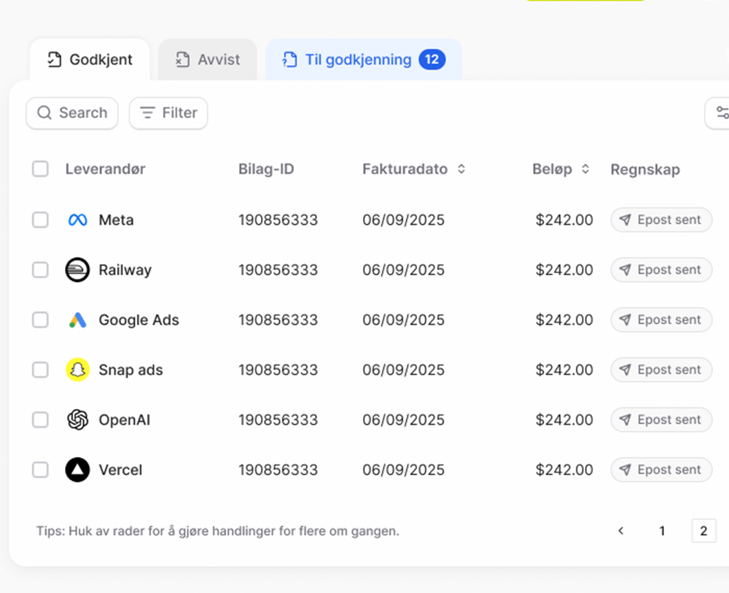
Task: Go to previous page with left chevron
Action: [621, 531]
